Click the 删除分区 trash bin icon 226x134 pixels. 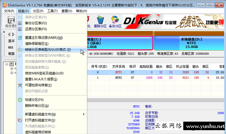[x=100, y=20]
